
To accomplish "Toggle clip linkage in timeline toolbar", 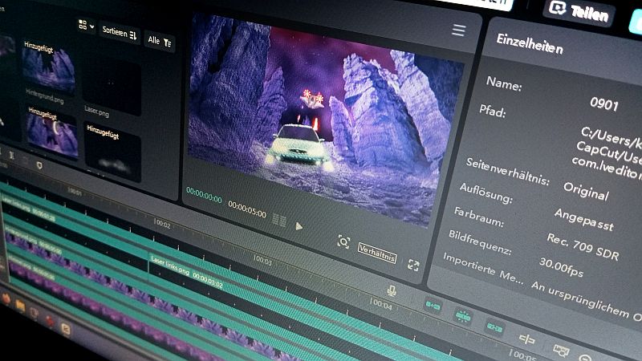I will pyautogui.click(x=494, y=327).
